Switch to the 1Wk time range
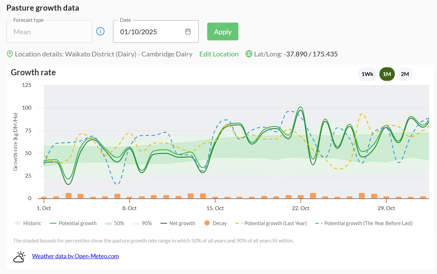The height and width of the screenshot is (274, 437). [x=367, y=74]
